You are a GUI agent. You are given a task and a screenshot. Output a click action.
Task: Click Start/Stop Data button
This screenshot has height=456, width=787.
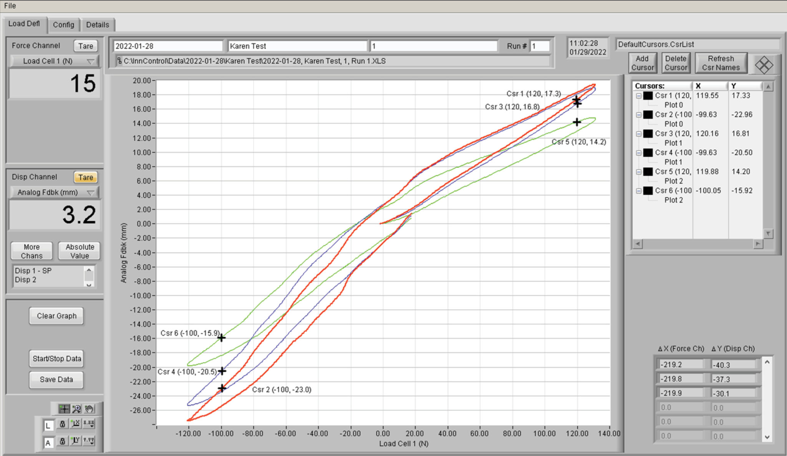point(56,359)
